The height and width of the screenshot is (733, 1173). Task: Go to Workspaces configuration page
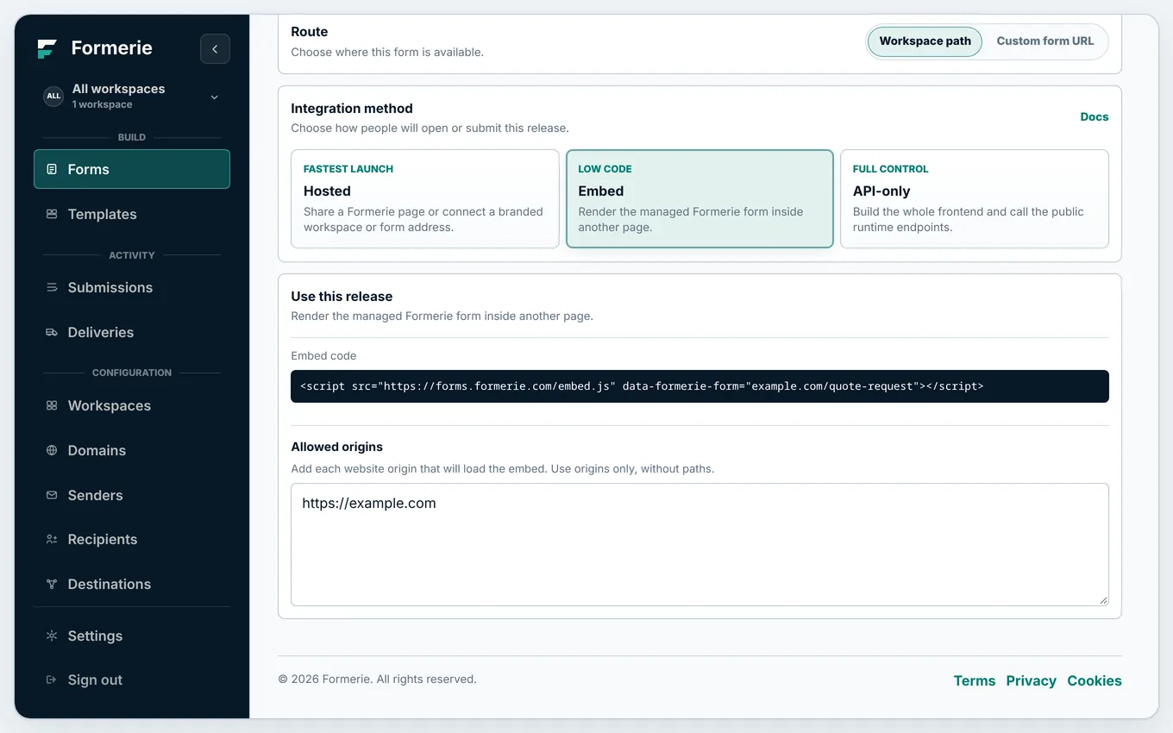click(132, 405)
